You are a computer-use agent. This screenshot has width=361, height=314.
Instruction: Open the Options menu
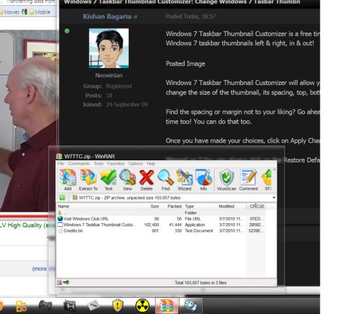(135, 164)
